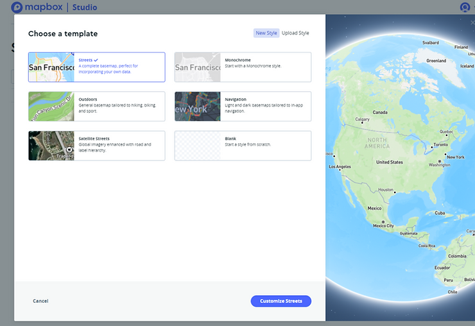Screen dimensions: 475x326
Task: Click the Ecuador label on globe
Action: (442, 268)
